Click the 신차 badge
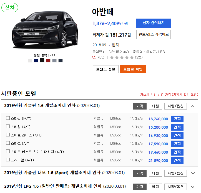 [x=10, y=7]
